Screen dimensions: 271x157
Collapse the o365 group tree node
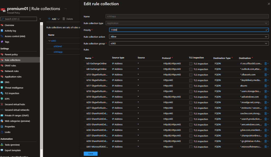pos(49,41)
